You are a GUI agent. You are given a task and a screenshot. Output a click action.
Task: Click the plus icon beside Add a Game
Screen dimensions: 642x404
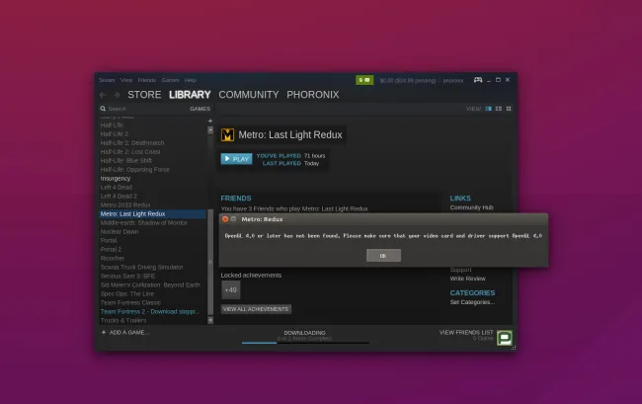point(104,332)
